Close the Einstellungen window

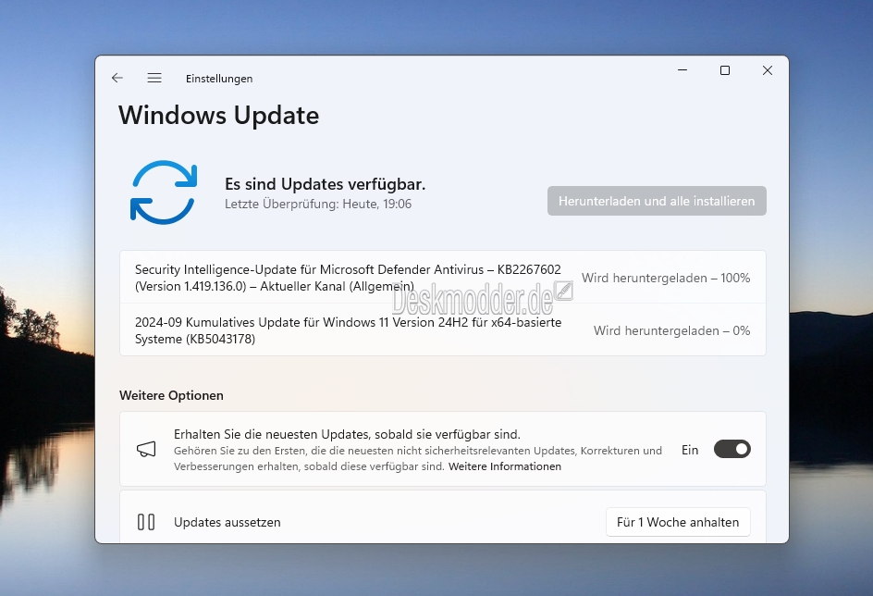tap(768, 70)
